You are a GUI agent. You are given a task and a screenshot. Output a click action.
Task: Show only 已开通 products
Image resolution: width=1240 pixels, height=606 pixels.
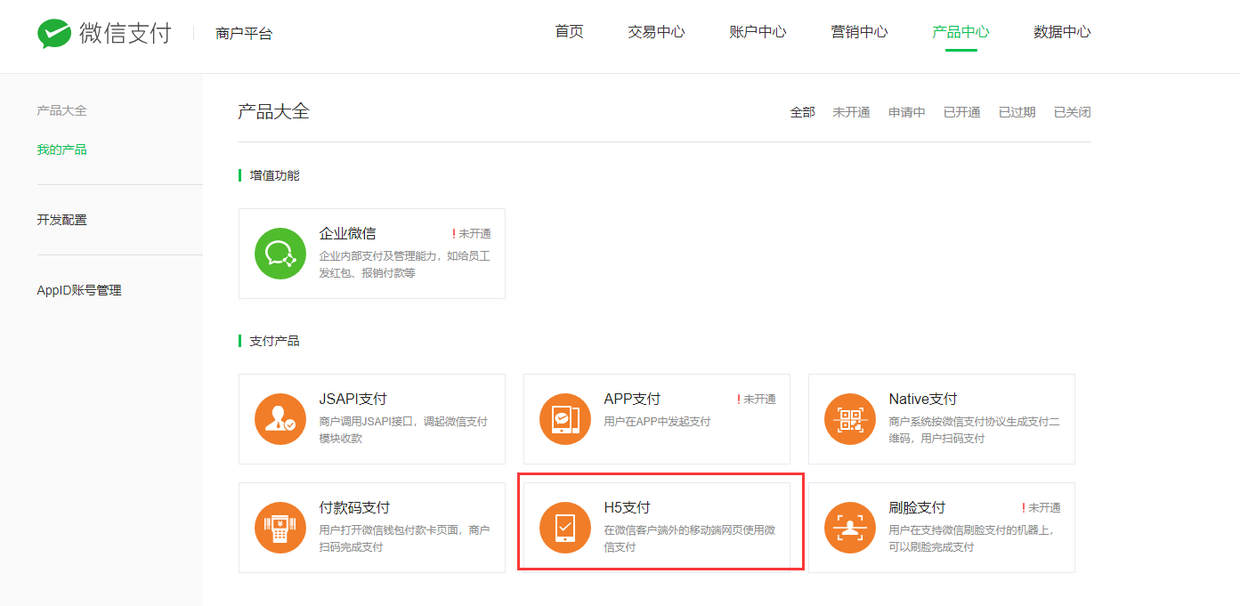[x=961, y=112]
